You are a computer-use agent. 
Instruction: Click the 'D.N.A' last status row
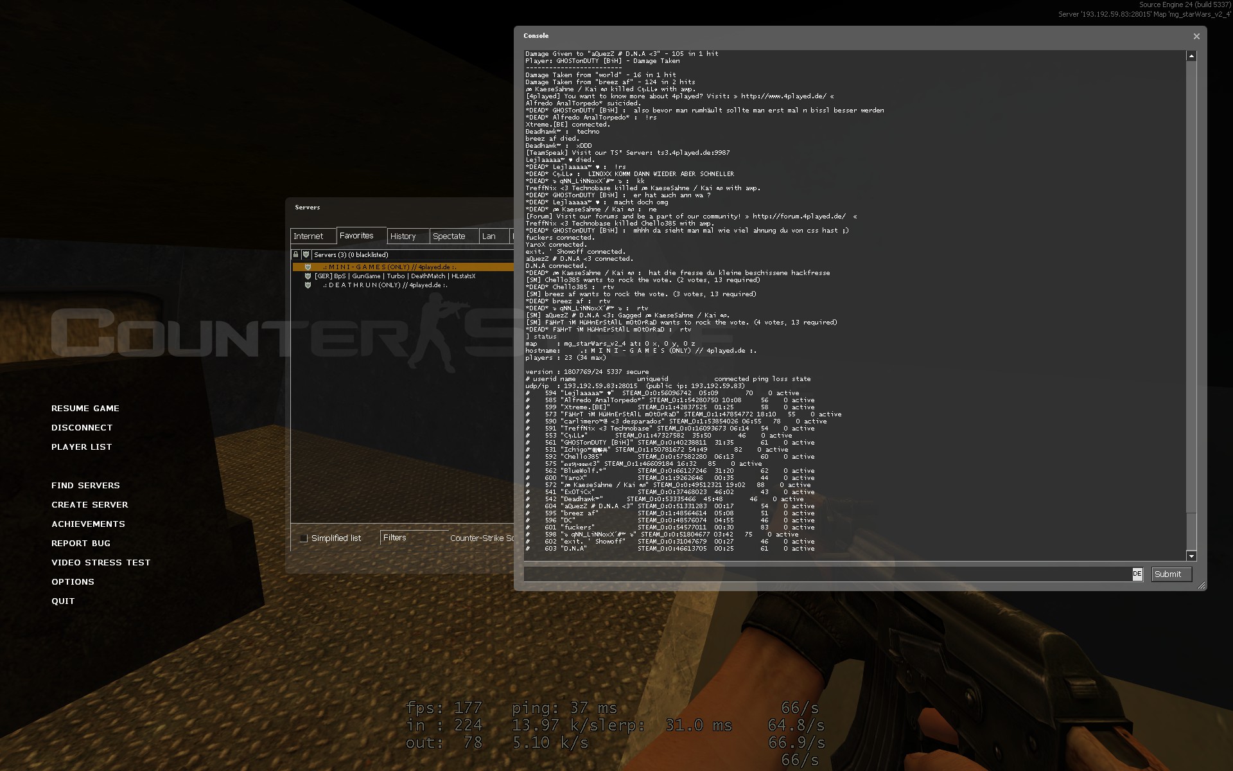click(670, 549)
